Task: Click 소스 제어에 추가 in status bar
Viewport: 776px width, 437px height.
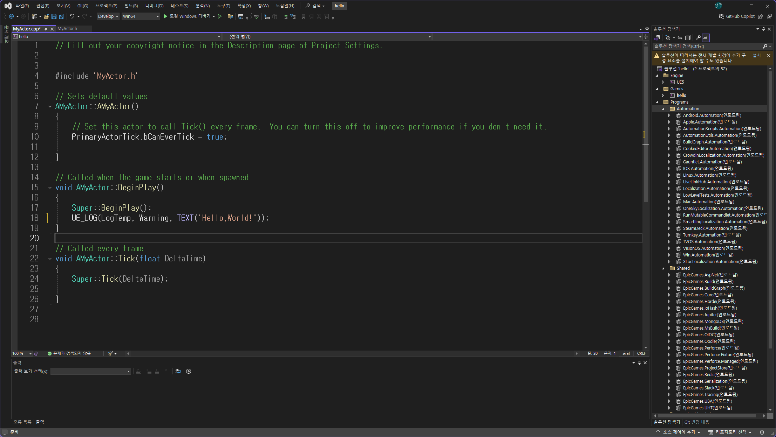Action: pos(679,432)
